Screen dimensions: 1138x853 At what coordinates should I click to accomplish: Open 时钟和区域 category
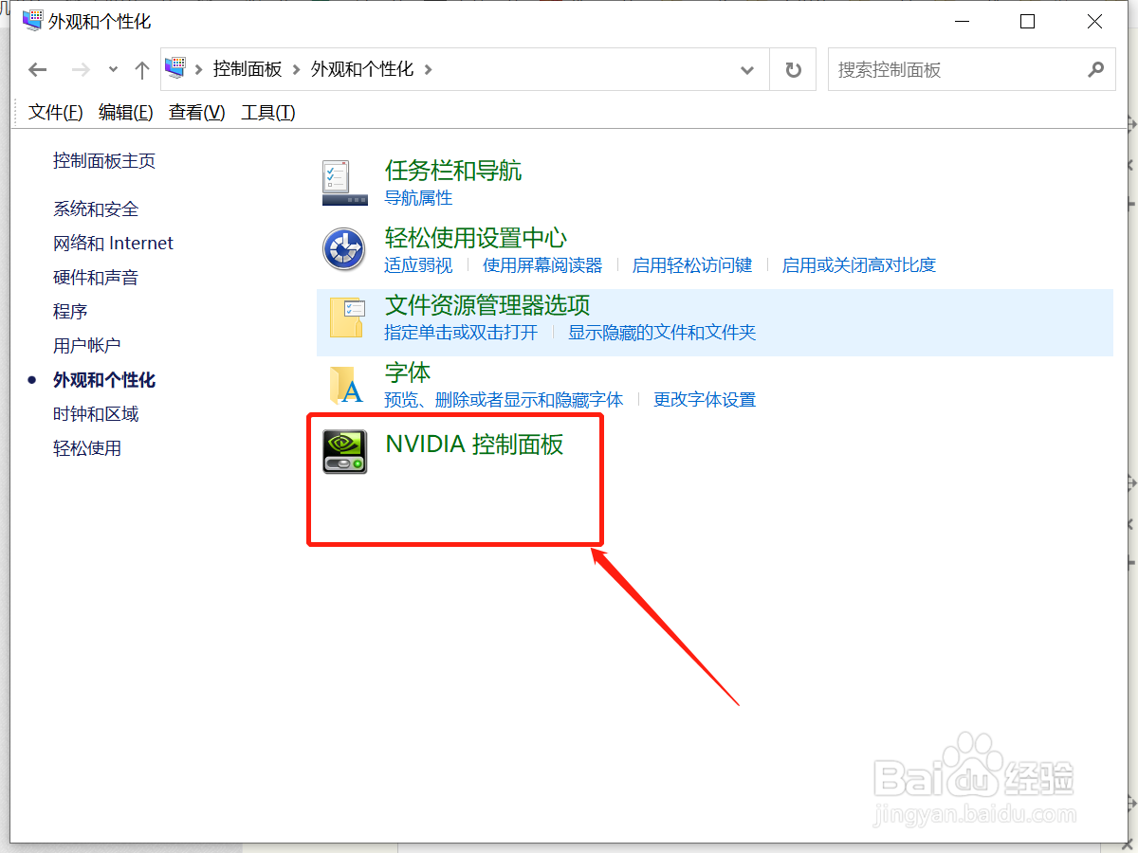click(96, 414)
